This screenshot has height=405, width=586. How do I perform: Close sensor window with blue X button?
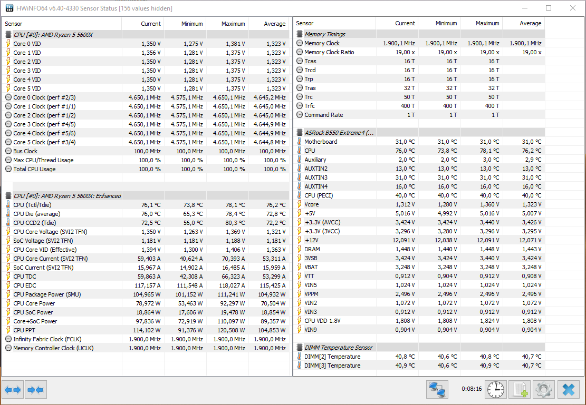coord(569,390)
